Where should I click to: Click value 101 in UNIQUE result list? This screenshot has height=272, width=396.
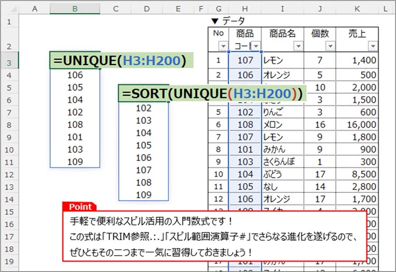point(75,137)
